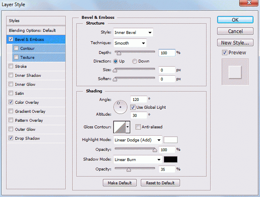Image resolution: width=260 pixels, height=197 pixels.
Task: Open the Drop Shadow settings row
Action: coord(36,138)
